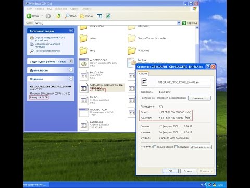Click the system tray clock
Image resolution: width=250 pixels, height=188 pixels.
click(x=220, y=185)
